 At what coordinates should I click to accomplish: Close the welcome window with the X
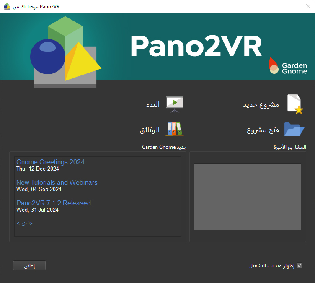pyautogui.click(x=308, y=6)
